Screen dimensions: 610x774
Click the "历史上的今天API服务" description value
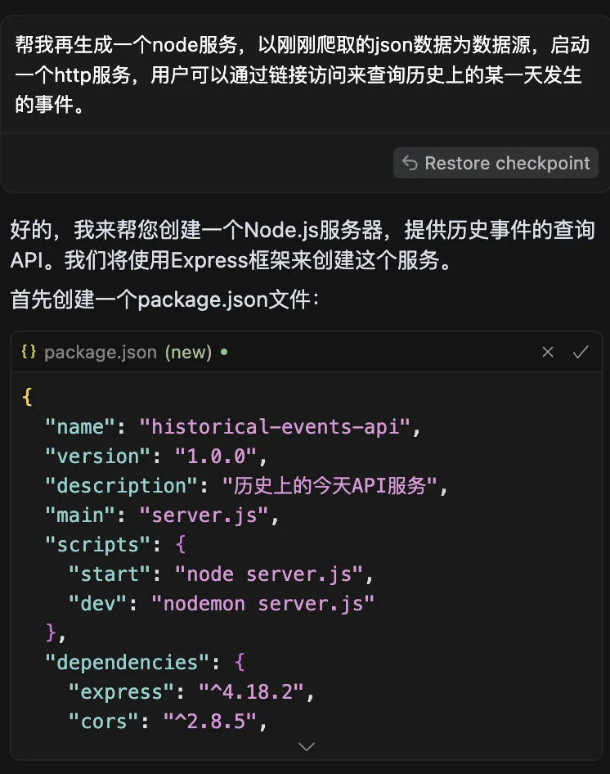[330, 486]
